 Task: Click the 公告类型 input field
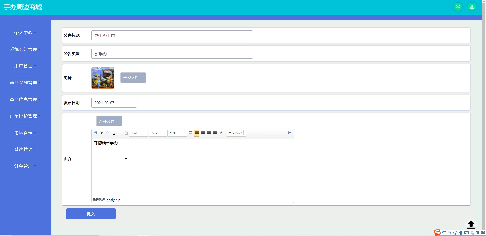(172, 54)
